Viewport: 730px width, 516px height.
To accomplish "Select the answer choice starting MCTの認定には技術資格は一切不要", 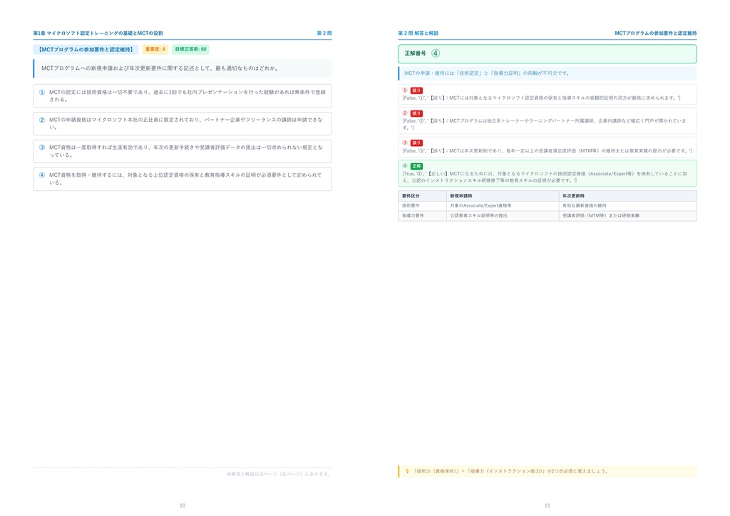I will [182, 96].
